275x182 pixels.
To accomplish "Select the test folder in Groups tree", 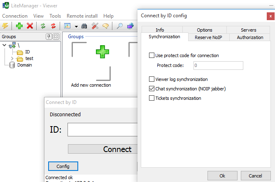I will (x=29, y=58).
